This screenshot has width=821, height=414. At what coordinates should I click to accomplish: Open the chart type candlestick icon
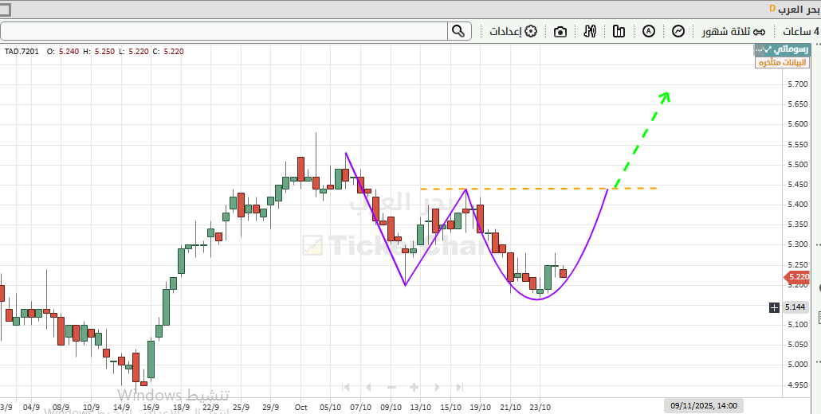coord(590,31)
